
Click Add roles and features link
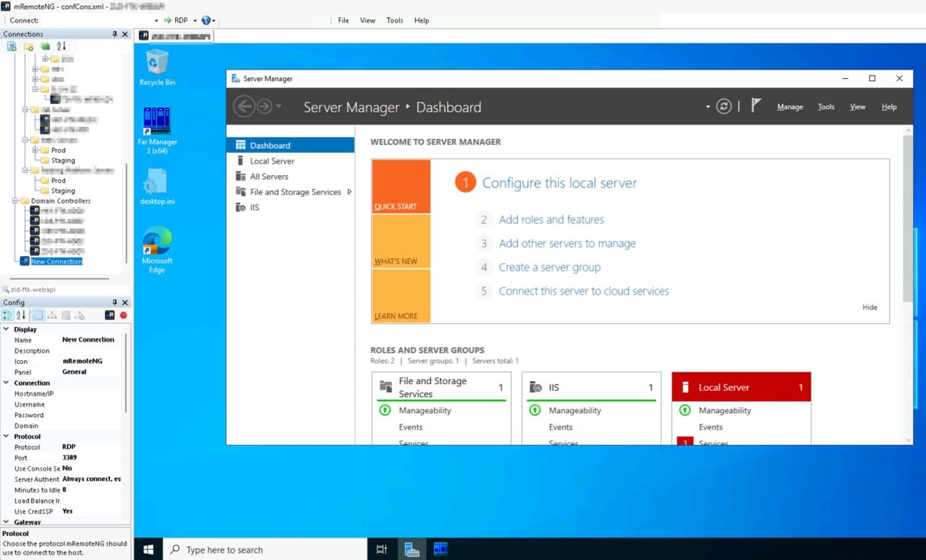coord(551,220)
